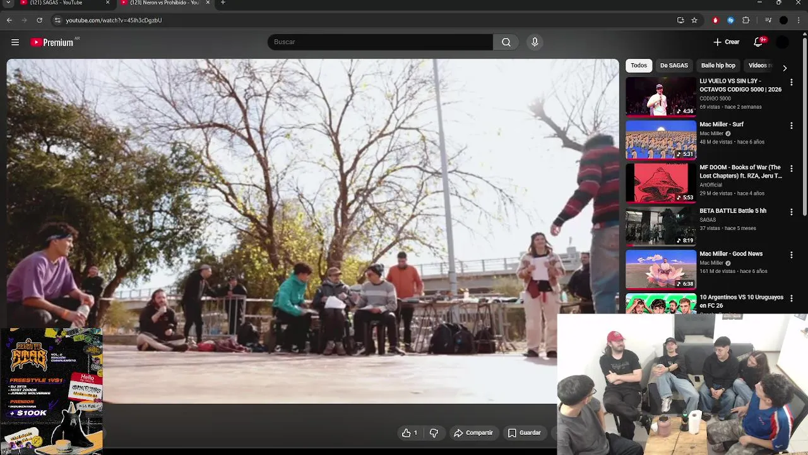Open the tab search dropdown arrow

click(9, 3)
